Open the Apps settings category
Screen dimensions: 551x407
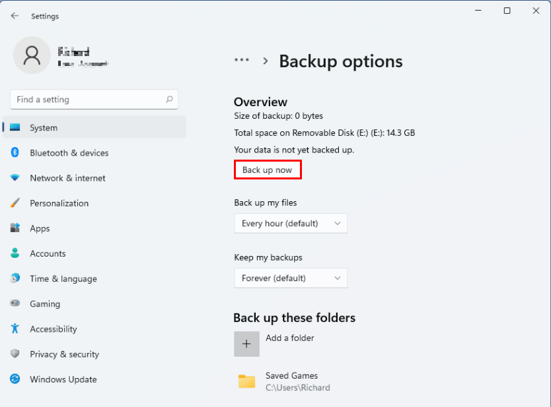click(x=40, y=228)
